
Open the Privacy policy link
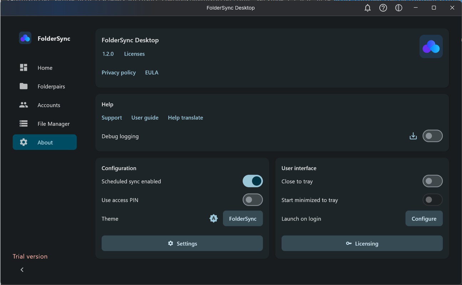(119, 72)
